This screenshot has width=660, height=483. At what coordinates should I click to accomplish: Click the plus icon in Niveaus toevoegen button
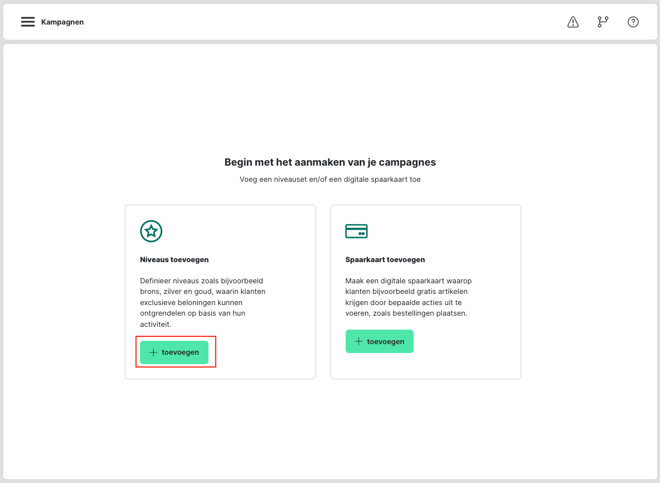[x=153, y=352]
